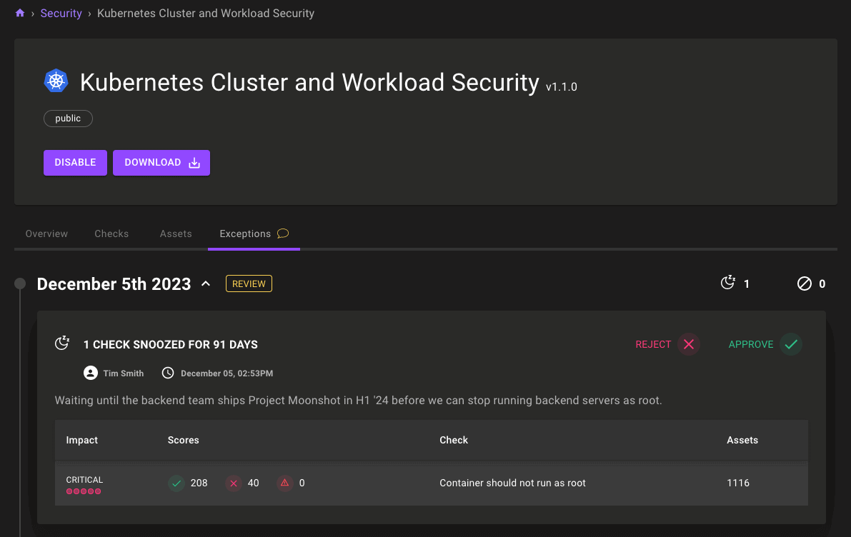
Task: Open the Assets tab
Action: [x=176, y=234]
